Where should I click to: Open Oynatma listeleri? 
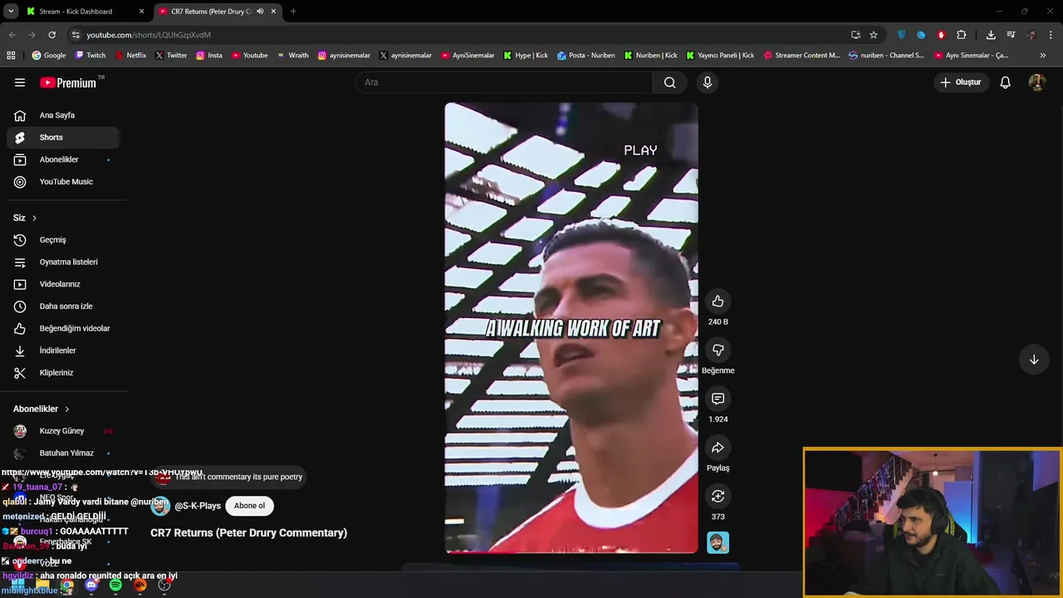[x=63, y=262]
